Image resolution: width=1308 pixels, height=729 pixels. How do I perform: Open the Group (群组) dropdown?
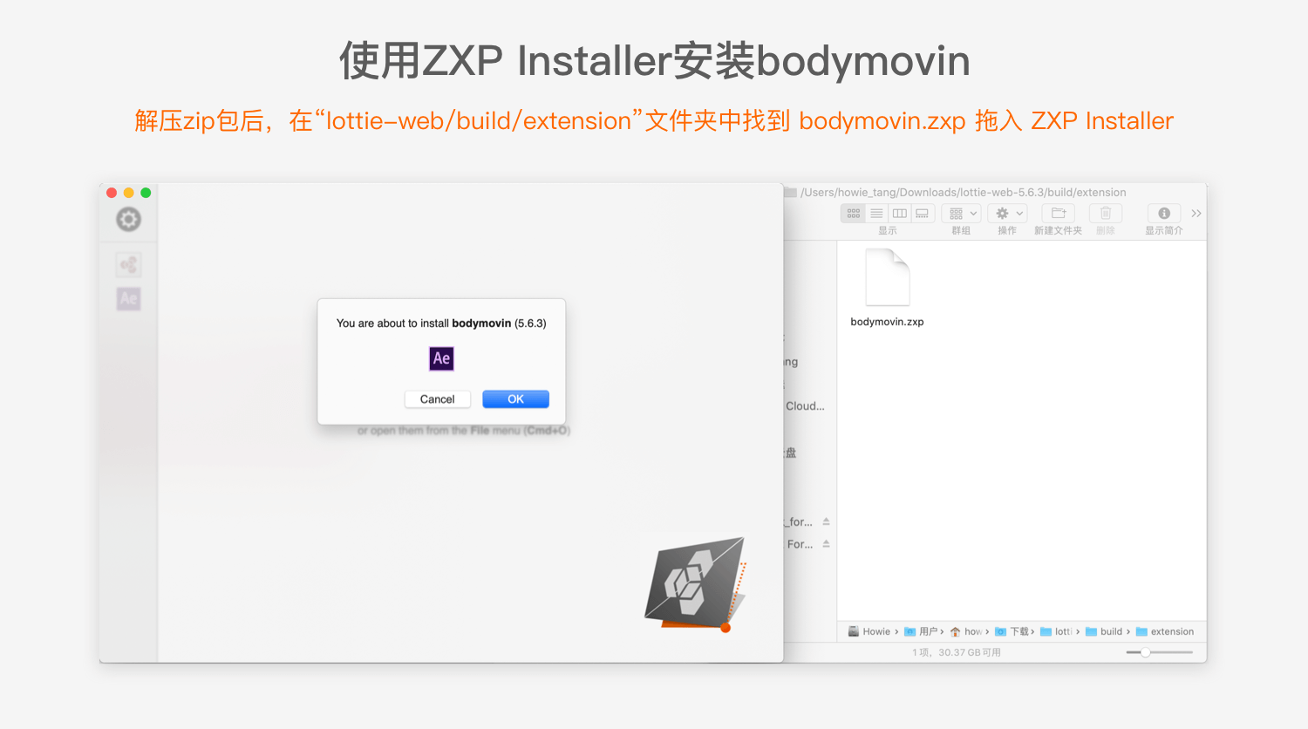pyautogui.click(x=962, y=213)
